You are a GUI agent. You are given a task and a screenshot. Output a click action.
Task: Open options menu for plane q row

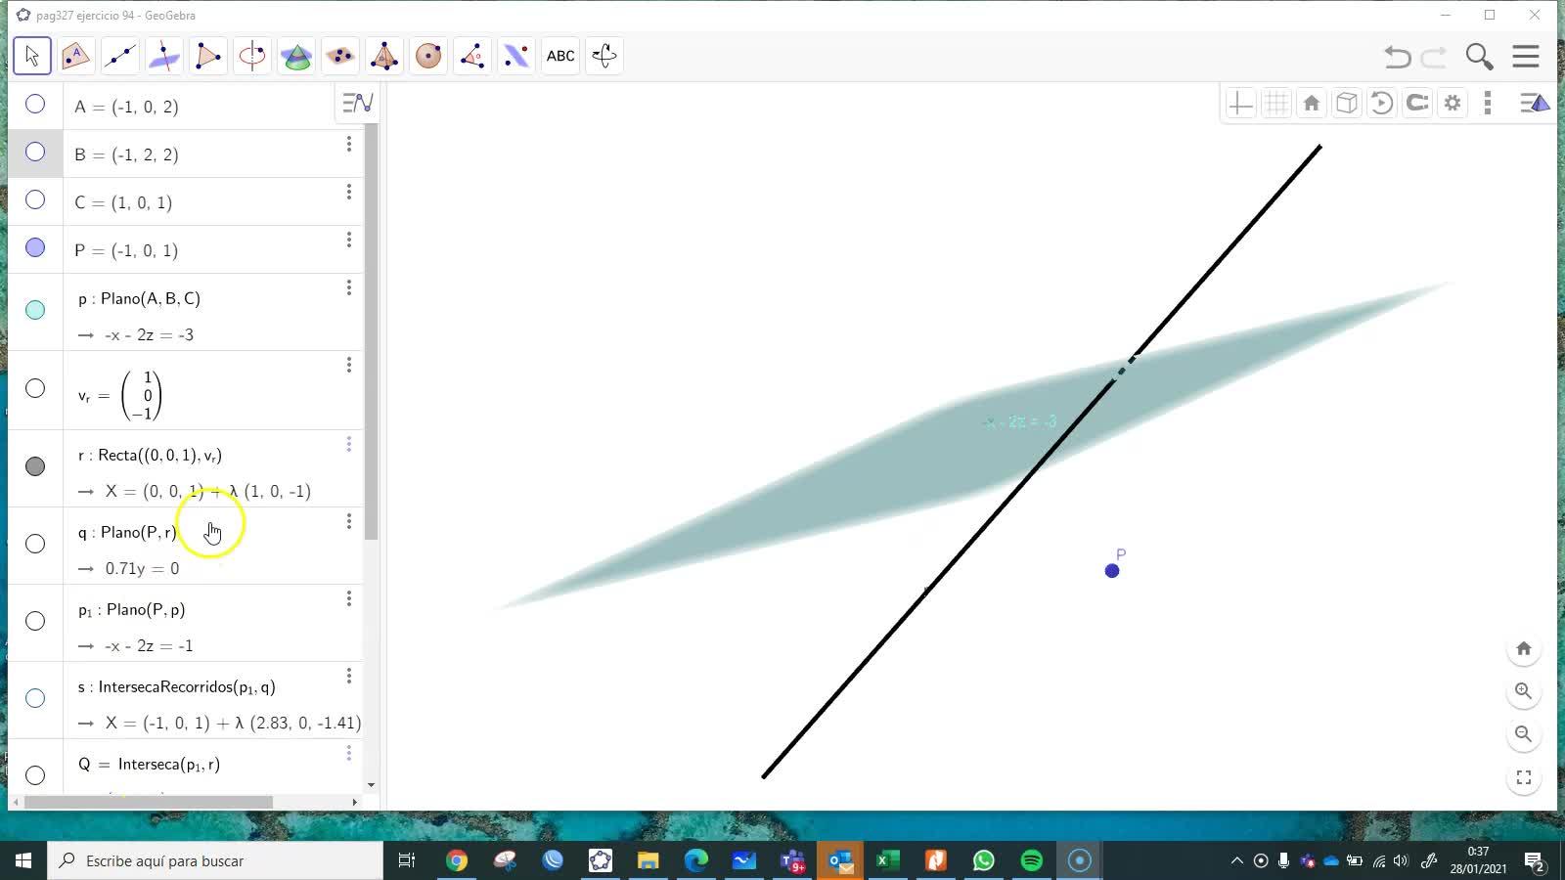pos(348,521)
